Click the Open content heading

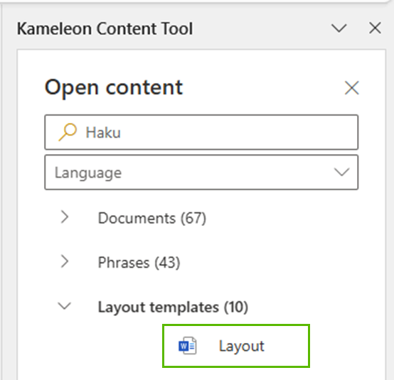[x=114, y=87]
